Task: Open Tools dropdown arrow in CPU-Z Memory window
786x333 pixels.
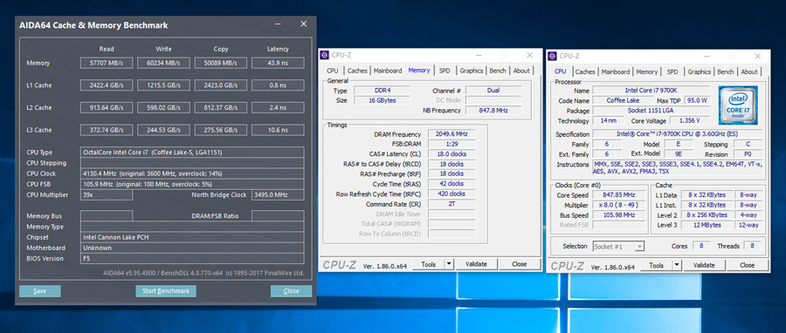Action: pos(449,264)
